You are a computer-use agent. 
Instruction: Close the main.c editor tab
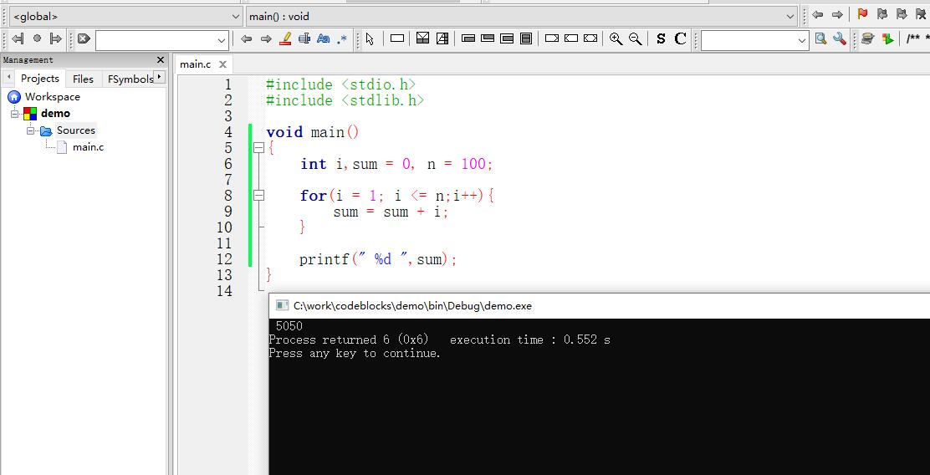(222, 64)
